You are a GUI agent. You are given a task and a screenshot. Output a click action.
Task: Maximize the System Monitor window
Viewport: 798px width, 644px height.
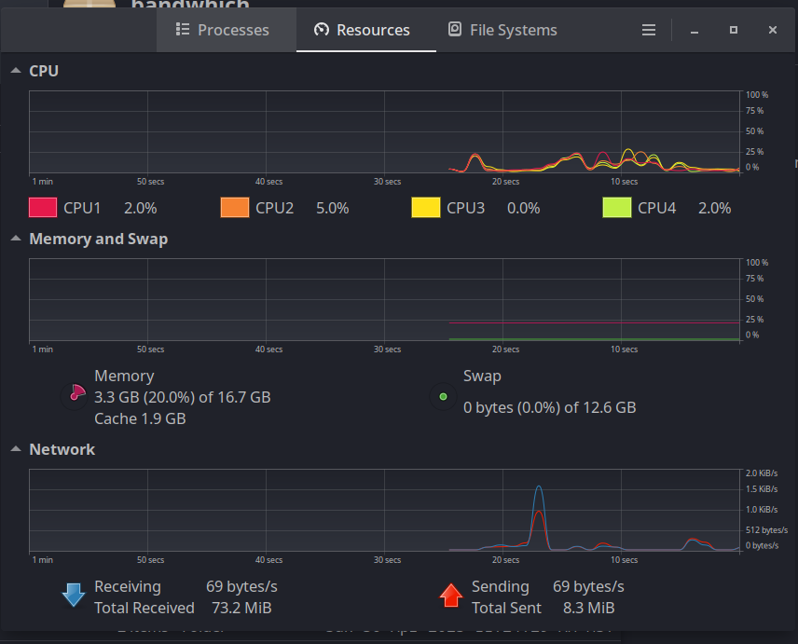click(734, 30)
